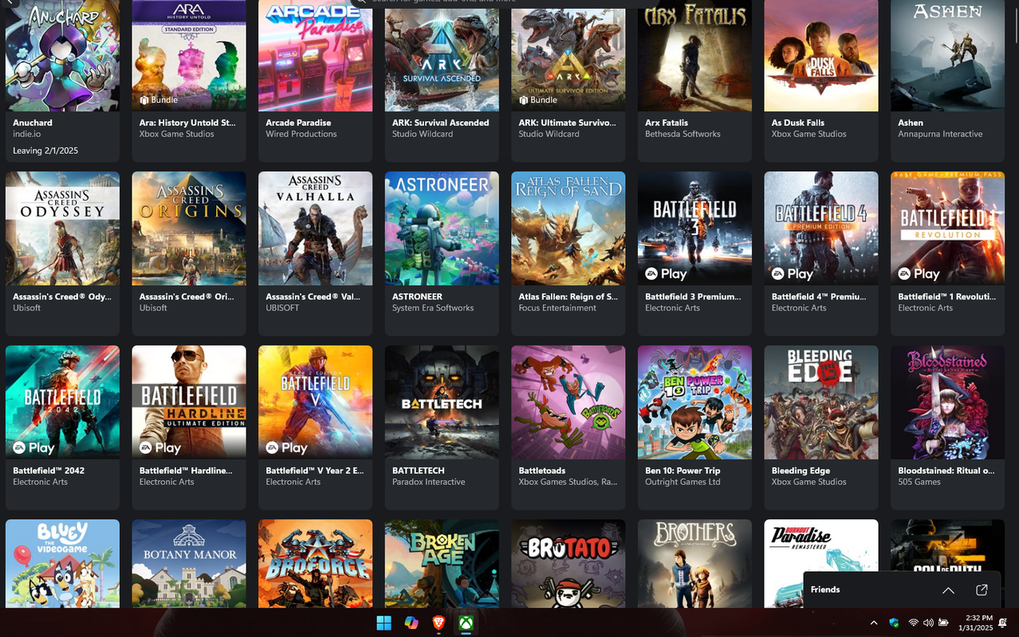Open the Windows Start menu
1019x637 pixels.
point(384,623)
